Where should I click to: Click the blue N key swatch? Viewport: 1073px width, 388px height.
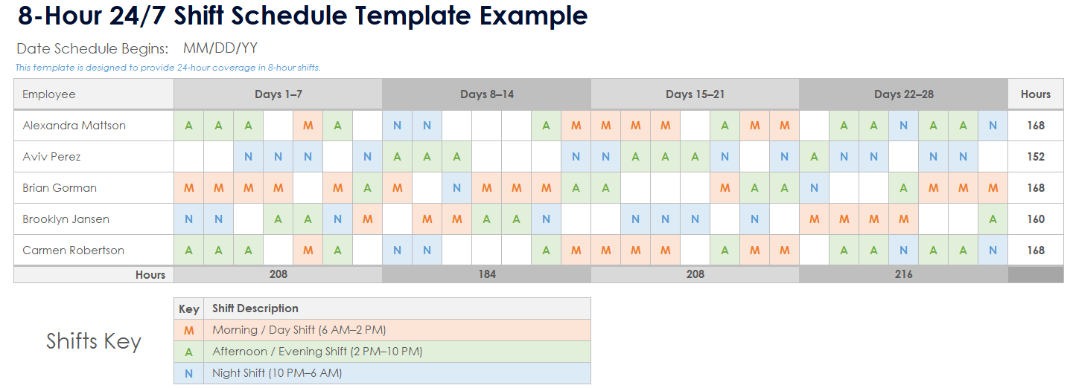coord(188,373)
